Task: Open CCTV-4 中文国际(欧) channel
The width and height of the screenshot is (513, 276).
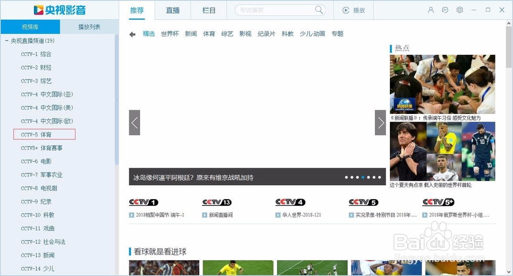Action: pos(47,121)
